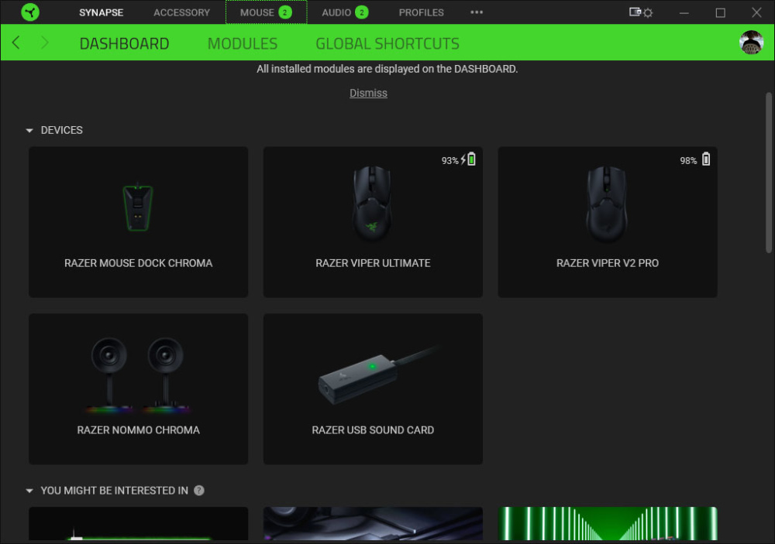Open the middle recommendation thumbnail

tap(373, 523)
